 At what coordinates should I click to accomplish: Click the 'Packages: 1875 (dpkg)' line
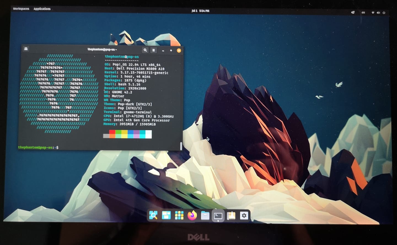(125, 80)
